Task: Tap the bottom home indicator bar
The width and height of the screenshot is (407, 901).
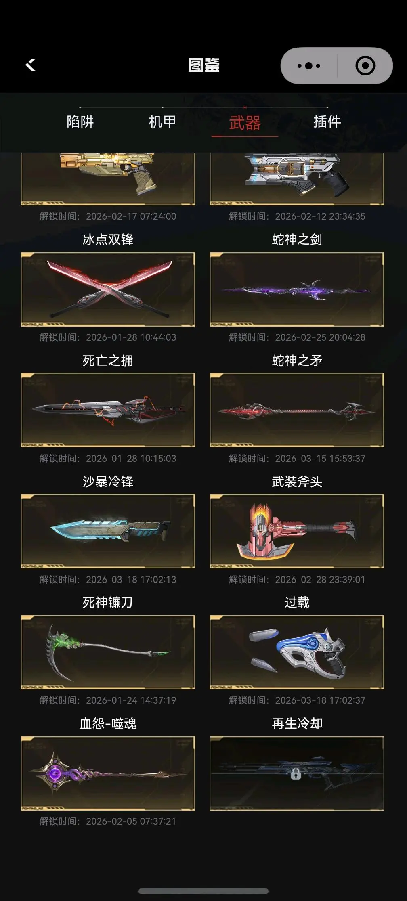Action: pos(203,891)
